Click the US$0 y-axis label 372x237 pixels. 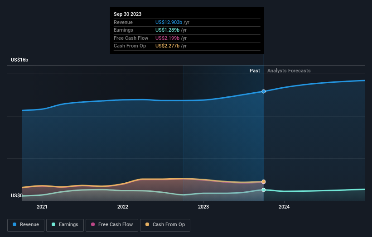click(17, 196)
